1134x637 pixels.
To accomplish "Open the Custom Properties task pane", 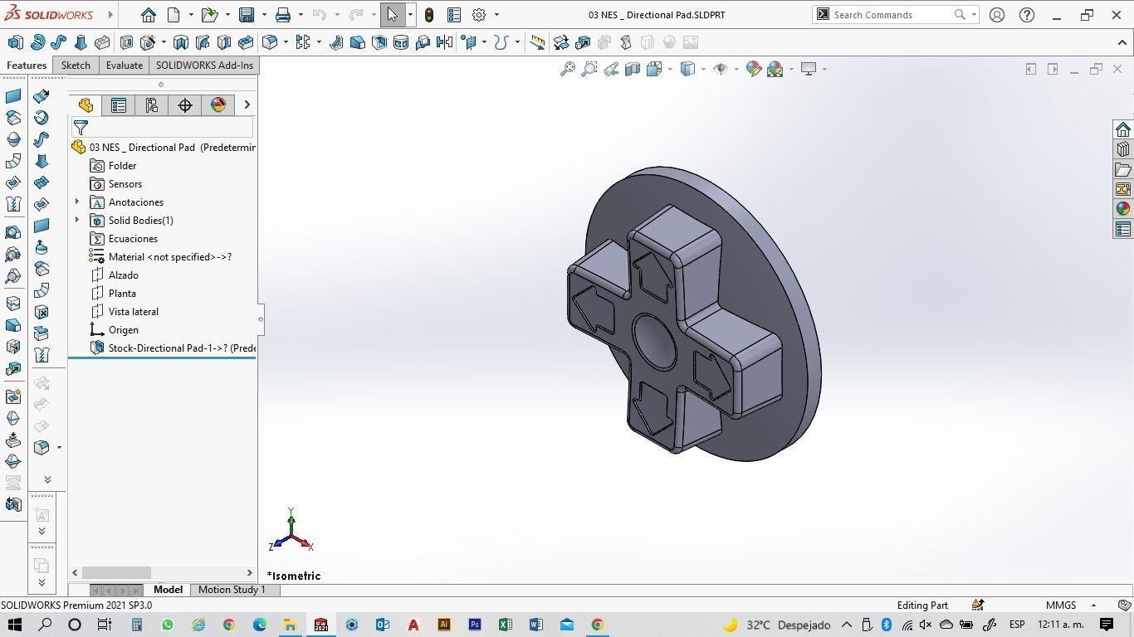I will [1123, 229].
